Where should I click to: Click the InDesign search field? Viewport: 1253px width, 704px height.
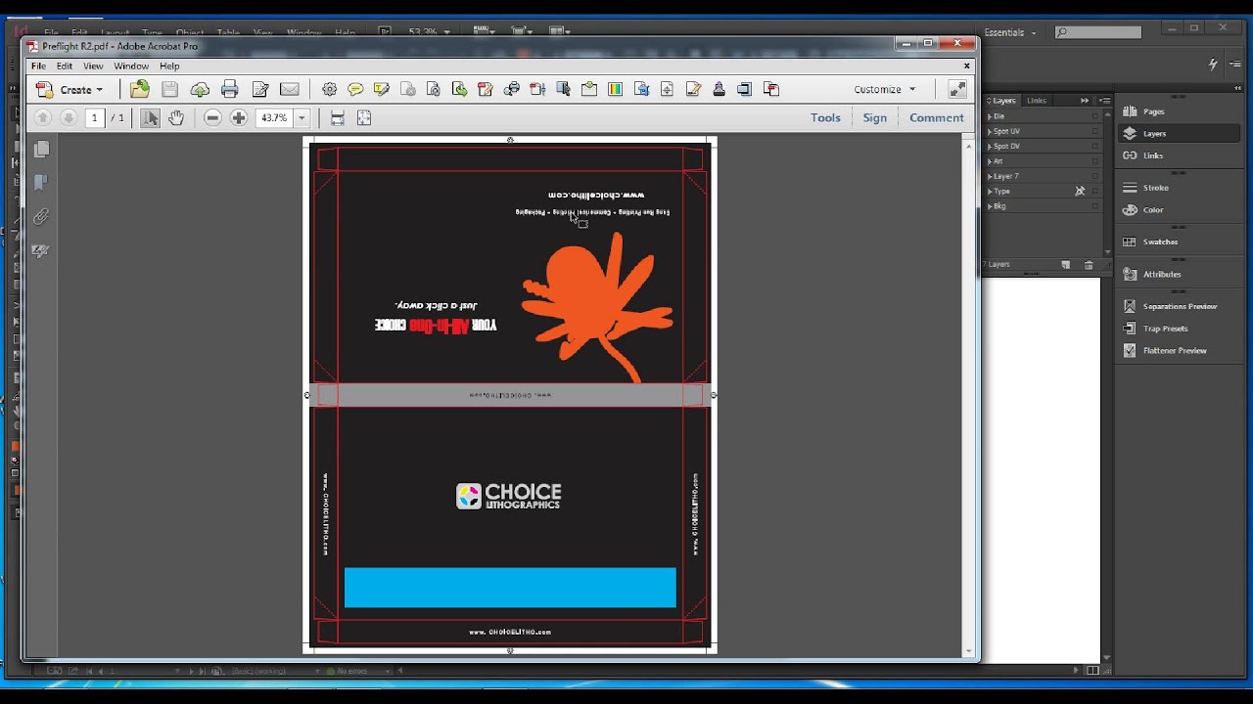[x=1097, y=32]
